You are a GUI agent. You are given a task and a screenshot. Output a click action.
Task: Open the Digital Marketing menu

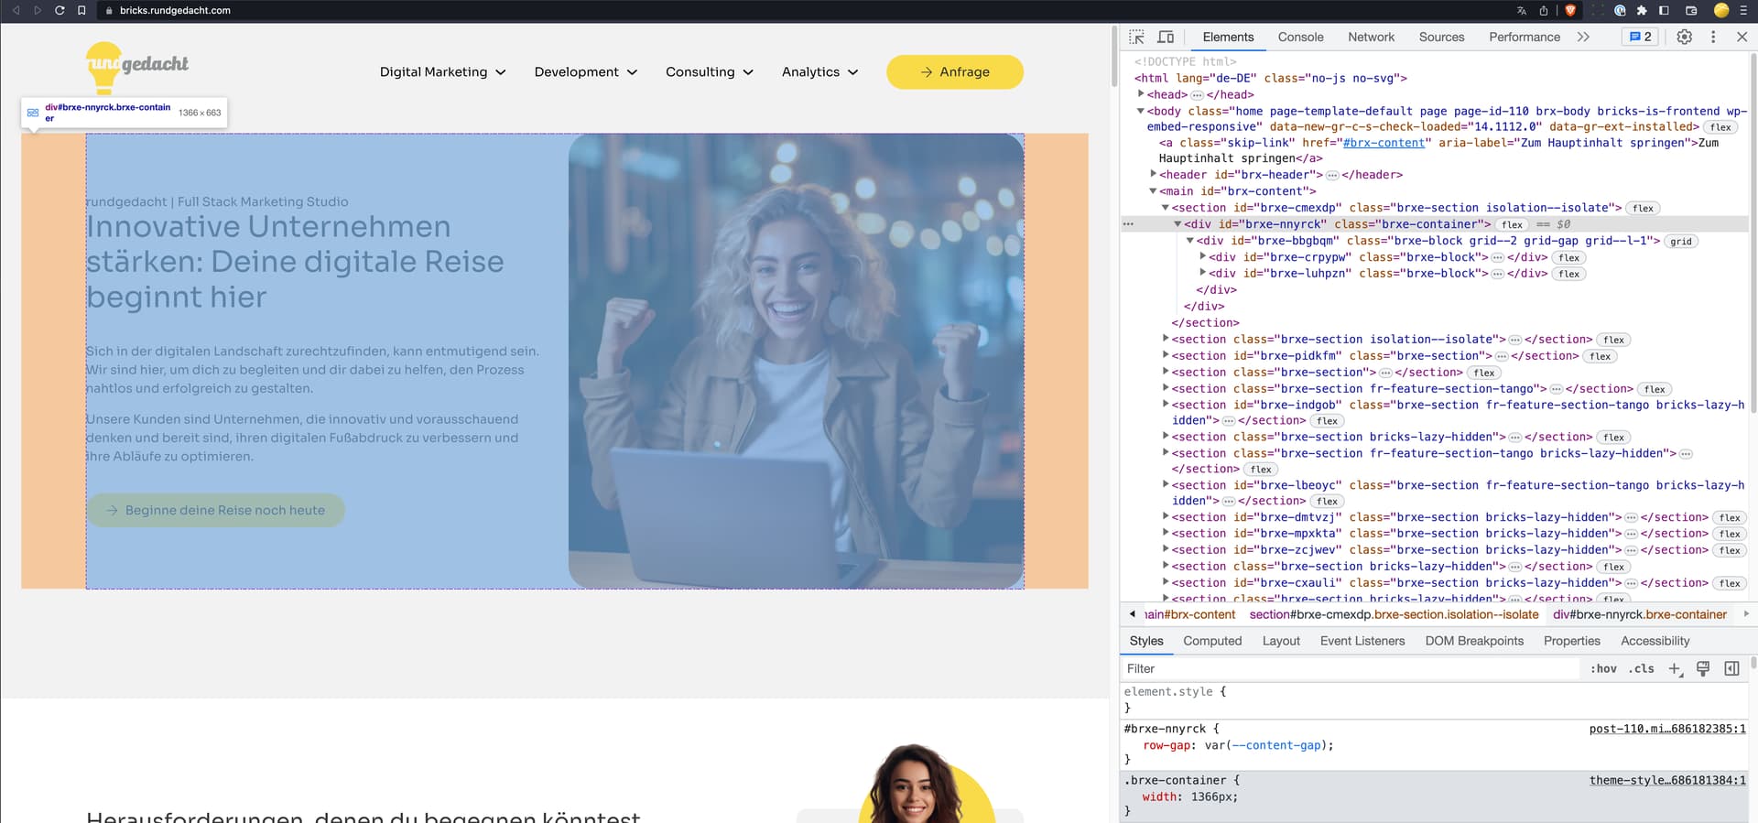point(443,72)
